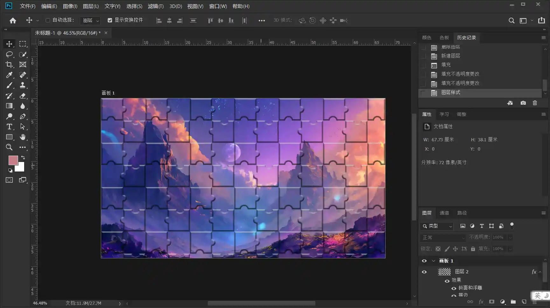550x308 pixels.
Task: Select the Healing Brush tool
Action: pos(23,75)
